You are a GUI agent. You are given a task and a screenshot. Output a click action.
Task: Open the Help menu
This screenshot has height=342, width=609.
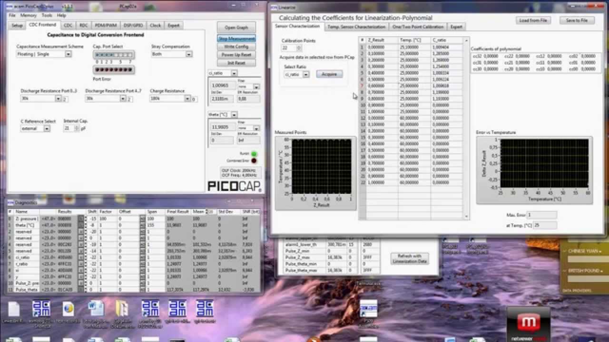tap(62, 15)
